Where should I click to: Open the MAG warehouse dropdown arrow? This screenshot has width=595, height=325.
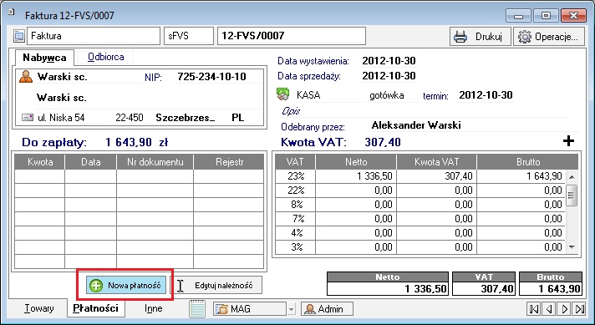[x=291, y=309]
